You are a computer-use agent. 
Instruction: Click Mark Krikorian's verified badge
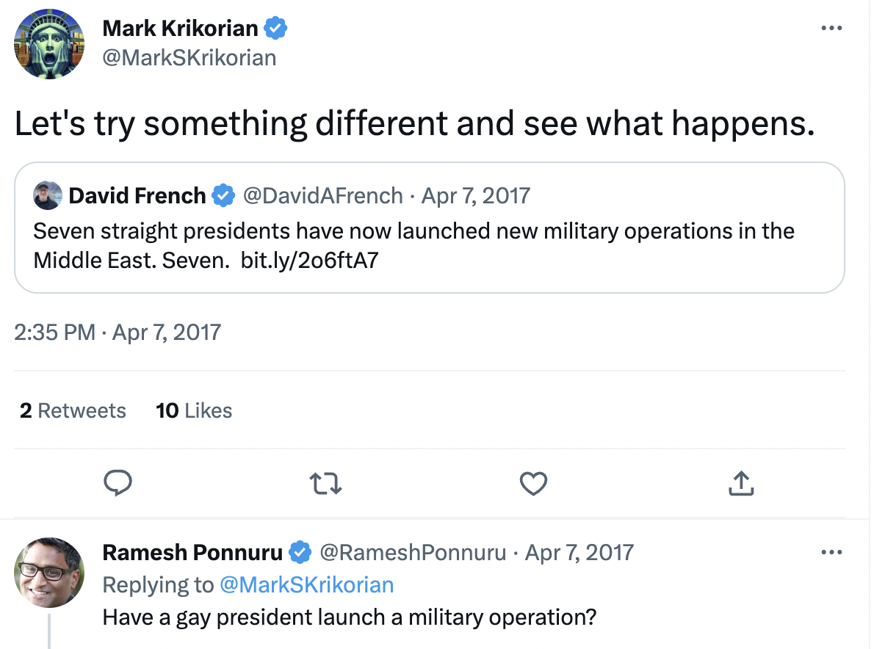pos(275,29)
